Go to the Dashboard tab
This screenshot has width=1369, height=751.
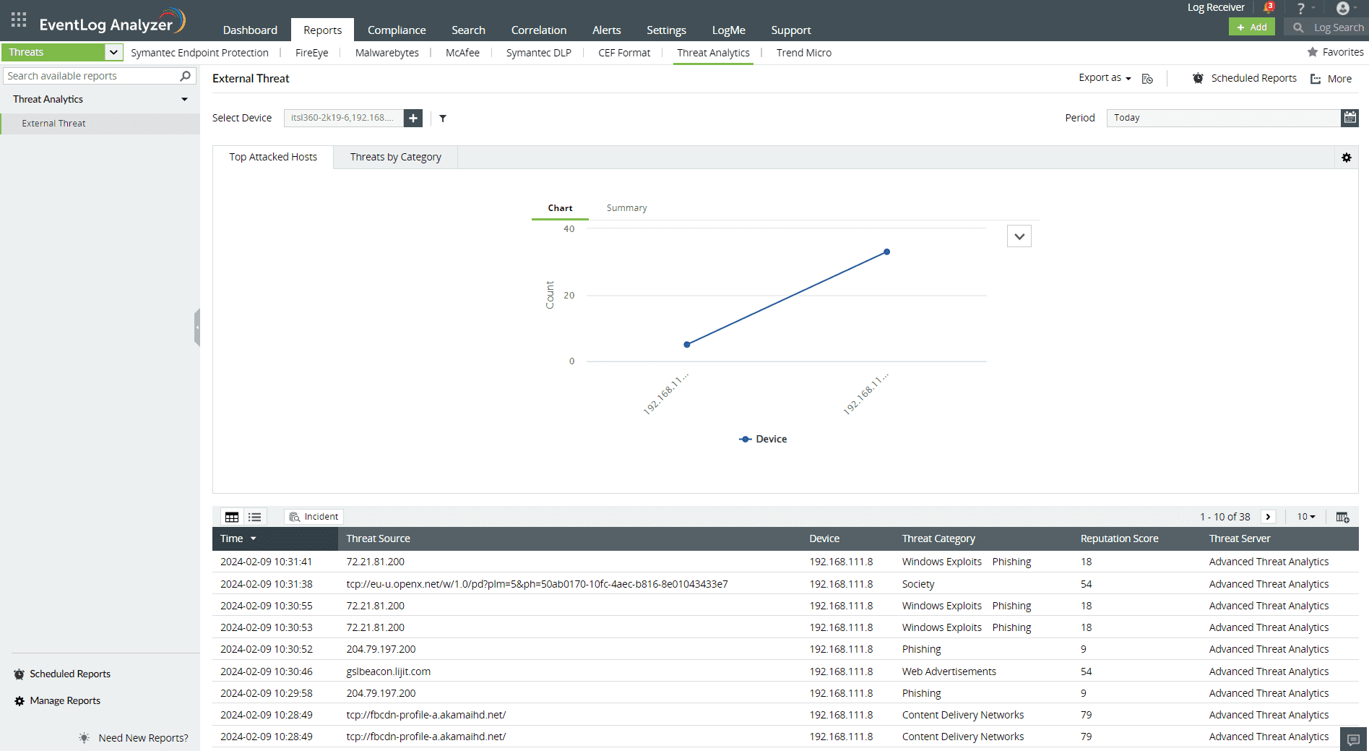coord(250,30)
